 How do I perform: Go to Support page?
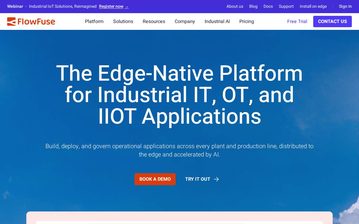[286, 6]
